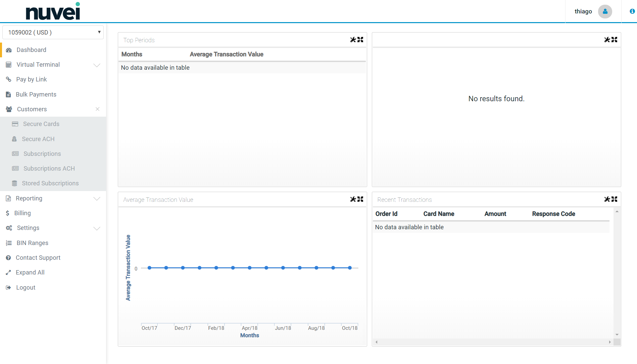Open Secure Cards under Customers

point(41,124)
